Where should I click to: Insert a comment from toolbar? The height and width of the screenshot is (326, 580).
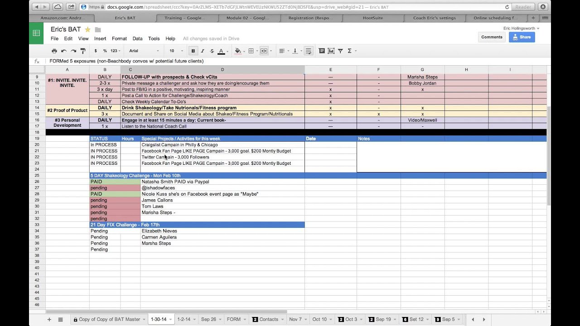[322, 51]
